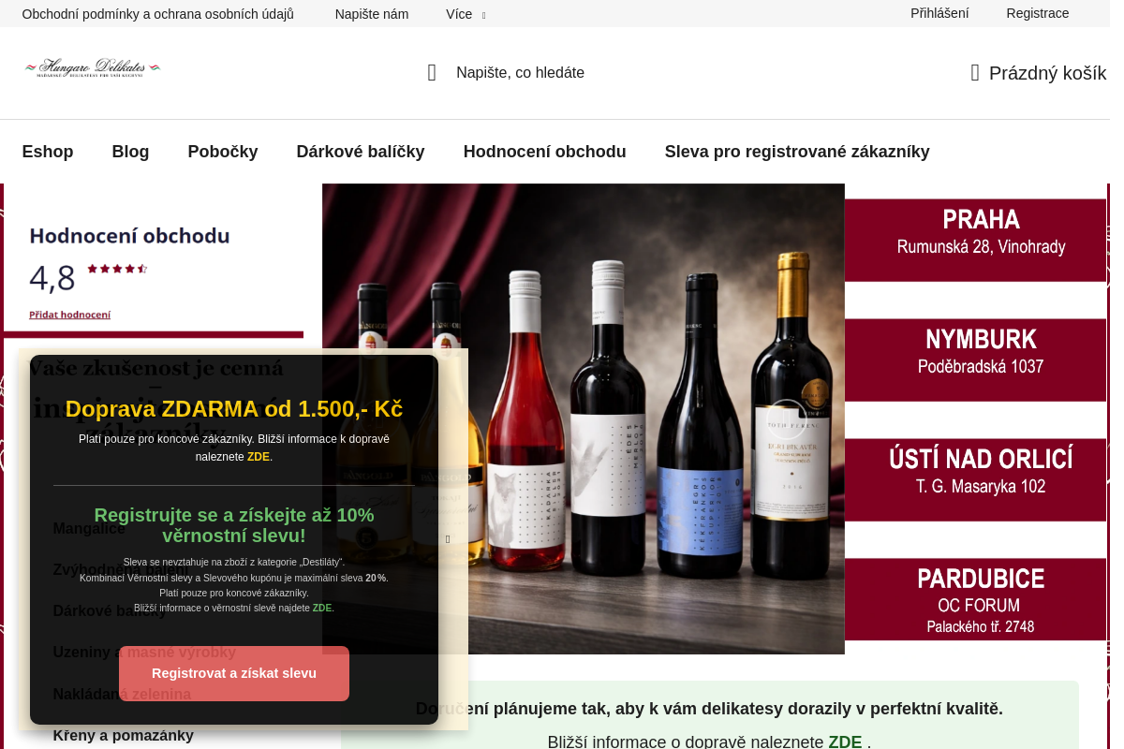Select the PRAHA Rumunská 28 branch banner
The image size is (1124, 749).
pyautogui.click(x=975, y=240)
